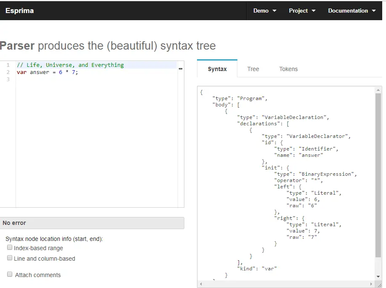Click the vertical scrollbar thumb in syntax output
The width and height of the screenshot is (386, 288).
click(x=378, y=174)
